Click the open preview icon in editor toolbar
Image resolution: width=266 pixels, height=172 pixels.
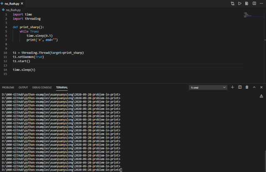point(247,3)
